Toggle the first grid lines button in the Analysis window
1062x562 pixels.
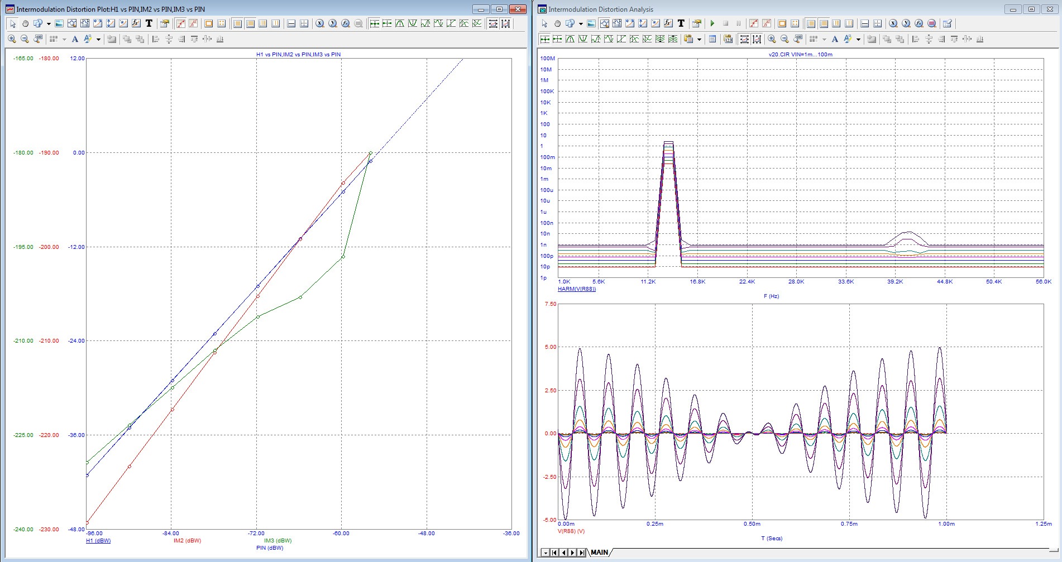pyautogui.click(x=811, y=23)
